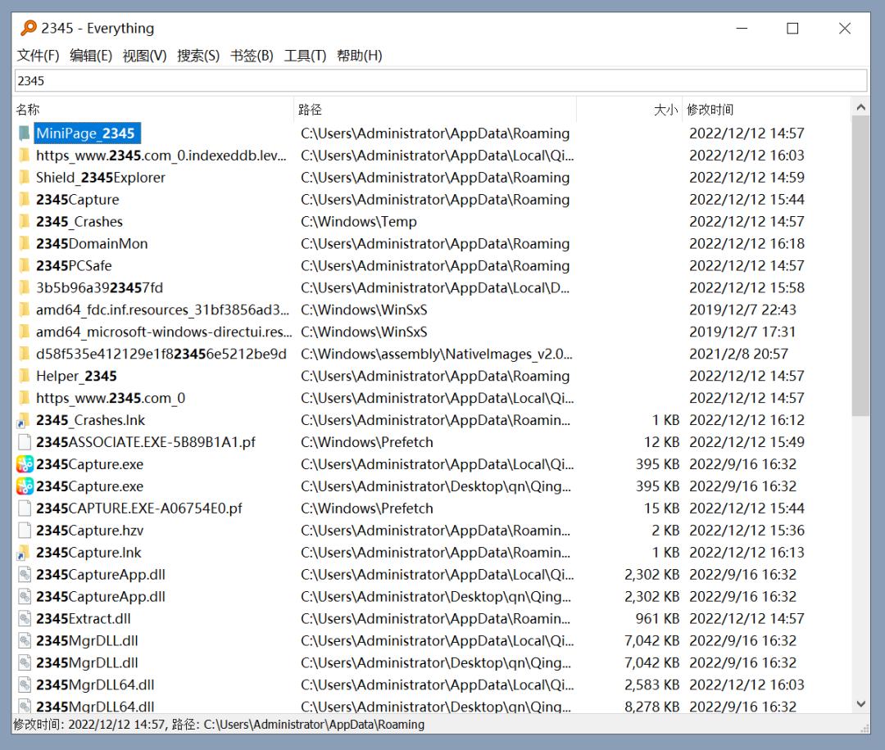Select https_www.2345.com_0.indexeddb.lev... entry
The width and height of the screenshot is (885, 750).
click(x=161, y=156)
